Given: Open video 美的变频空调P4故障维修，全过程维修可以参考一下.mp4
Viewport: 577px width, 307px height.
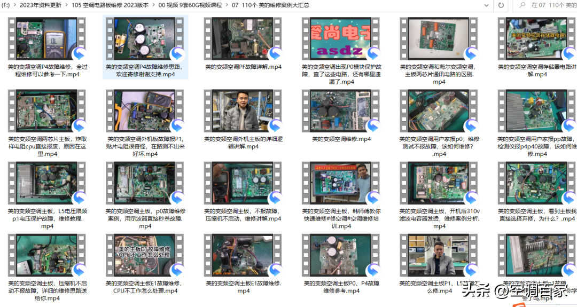Looking at the screenshot, I should click(46, 38).
